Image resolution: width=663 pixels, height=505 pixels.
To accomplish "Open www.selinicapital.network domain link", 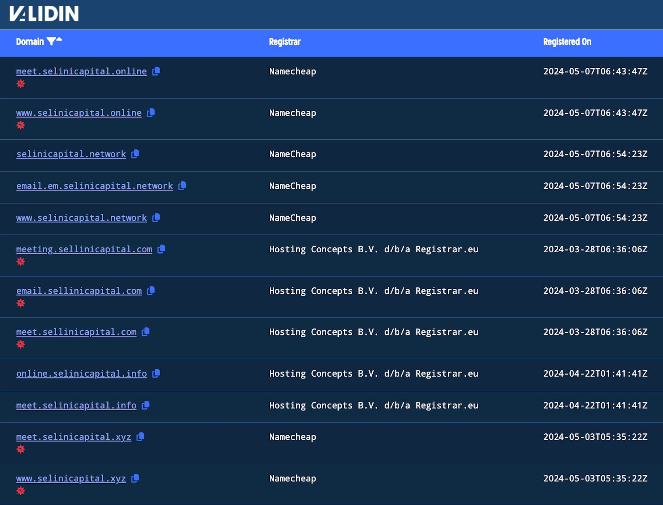I will pos(81,218).
